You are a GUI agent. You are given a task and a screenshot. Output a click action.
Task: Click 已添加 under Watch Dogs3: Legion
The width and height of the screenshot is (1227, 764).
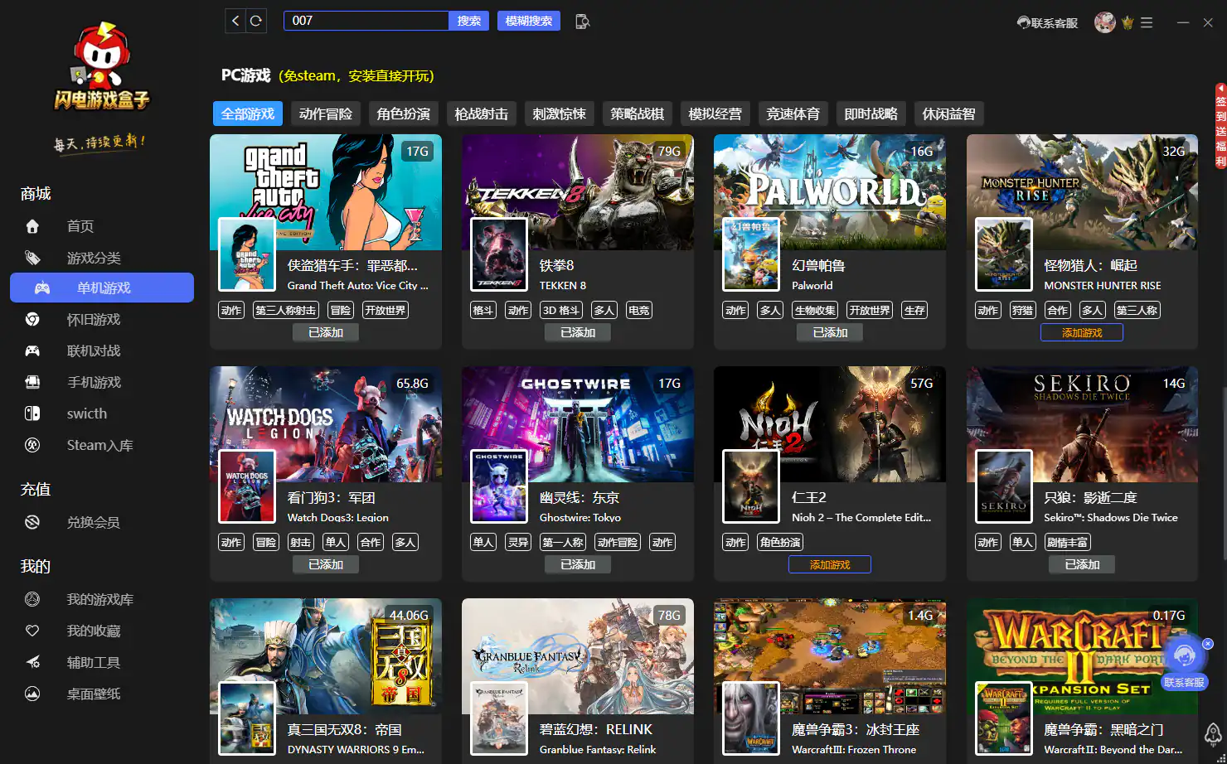tap(326, 564)
